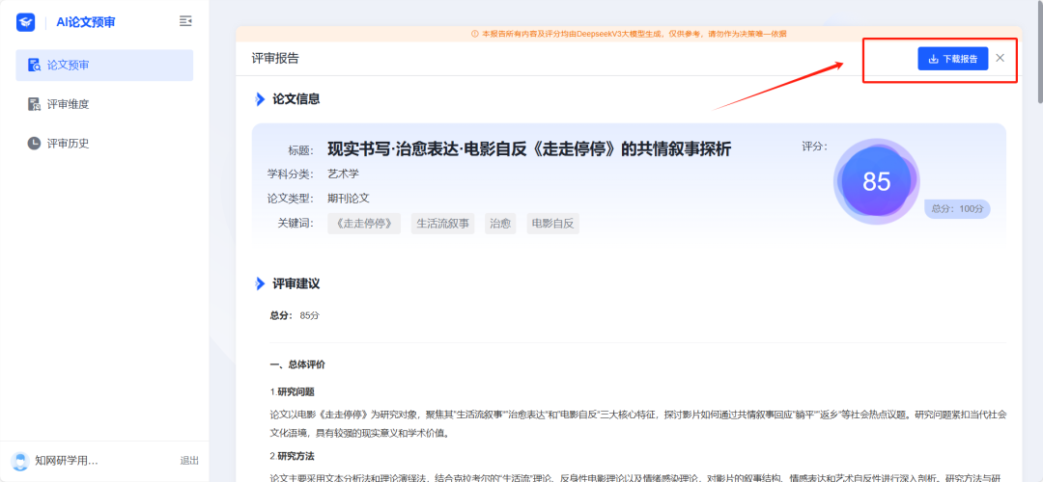The height and width of the screenshot is (482, 1043).
Task: Click the 评审建议 section arrow marker
Action: point(259,284)
